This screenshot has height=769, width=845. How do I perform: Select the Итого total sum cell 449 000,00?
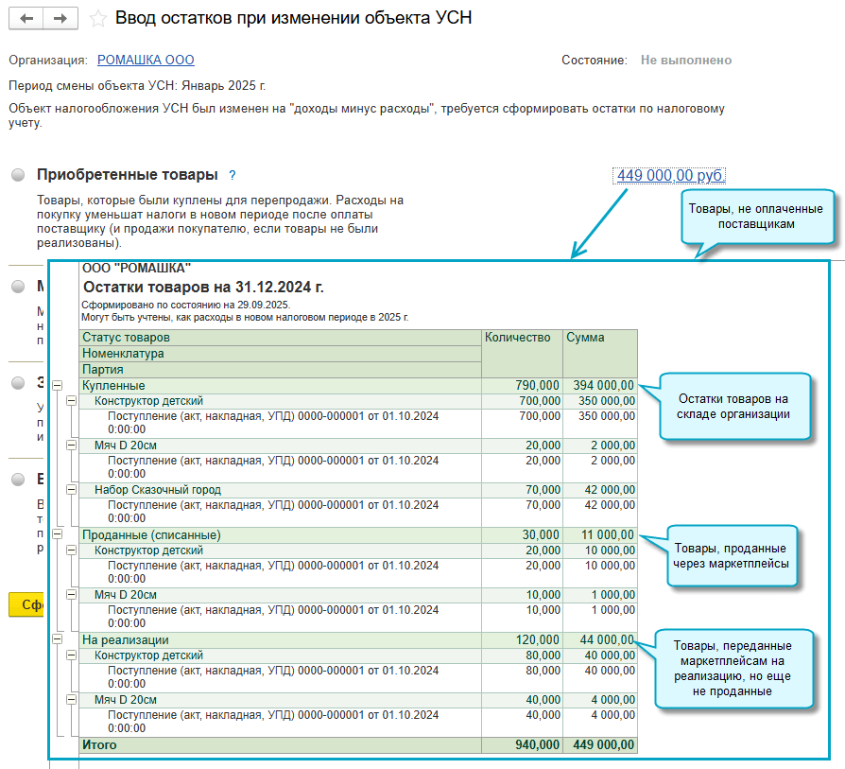[601, 745]
